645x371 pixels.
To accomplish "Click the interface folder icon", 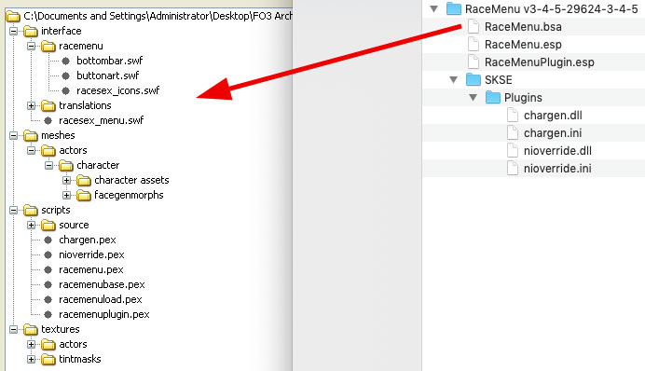I will click(31, 31).
